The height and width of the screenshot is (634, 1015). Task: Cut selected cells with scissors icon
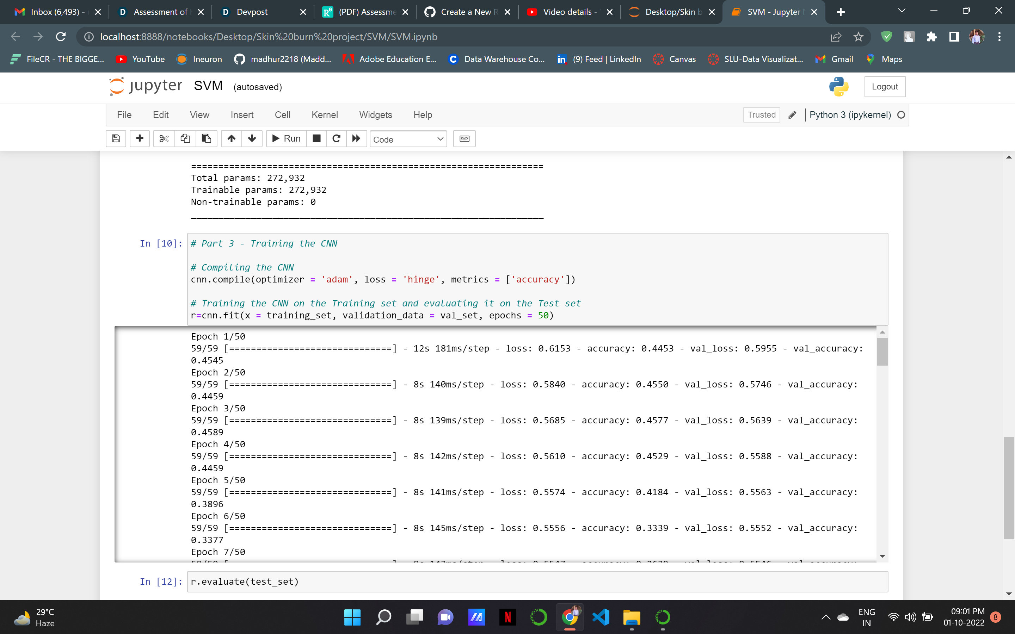click(164, 138)
